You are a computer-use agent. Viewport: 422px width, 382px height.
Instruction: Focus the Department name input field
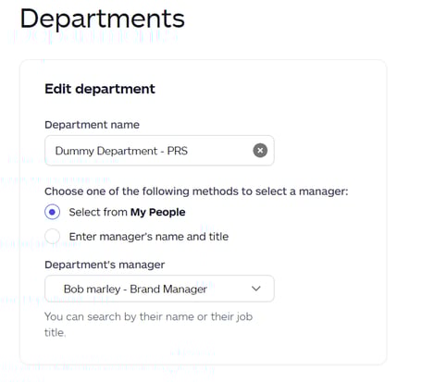tap(159, 151)
